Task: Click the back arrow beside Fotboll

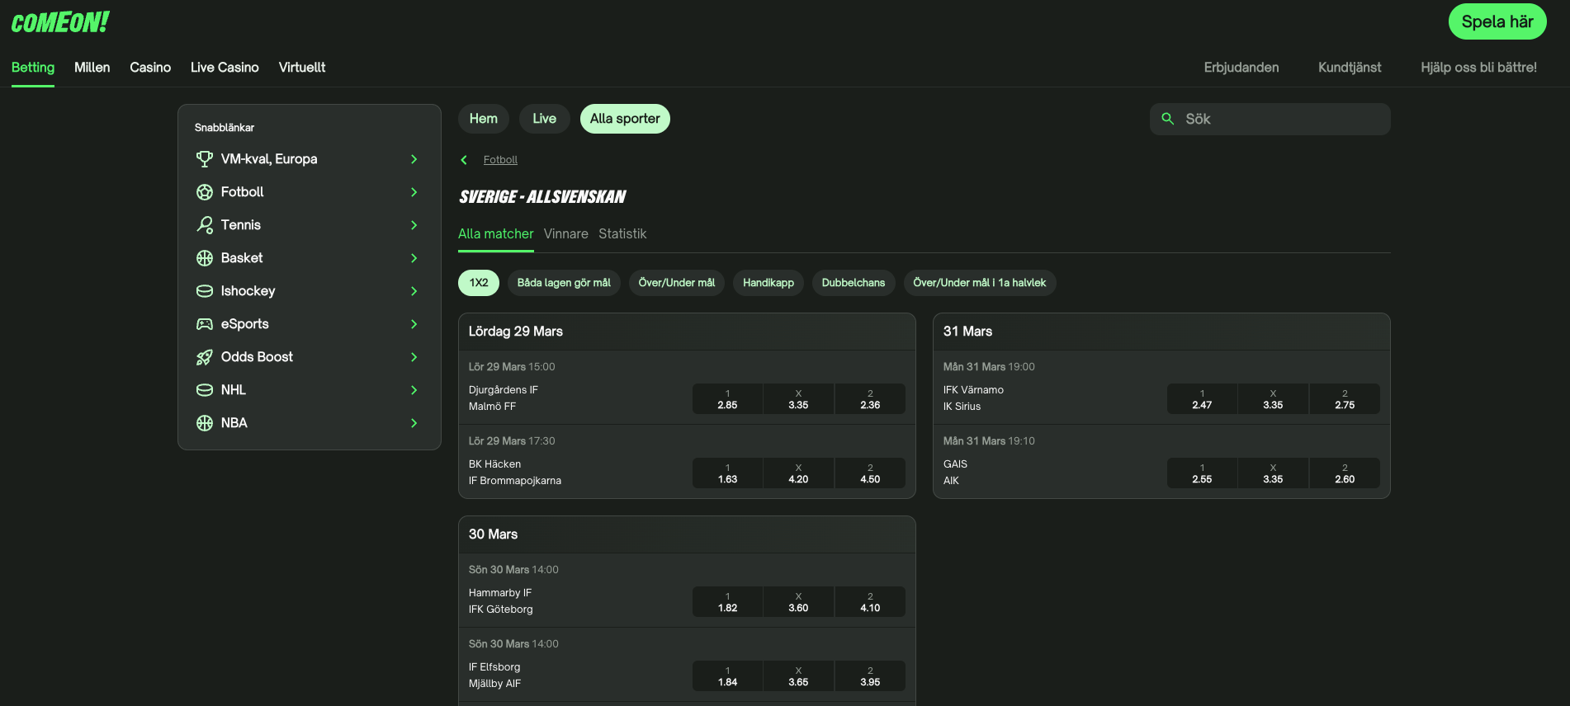Action: click(464, 160)
